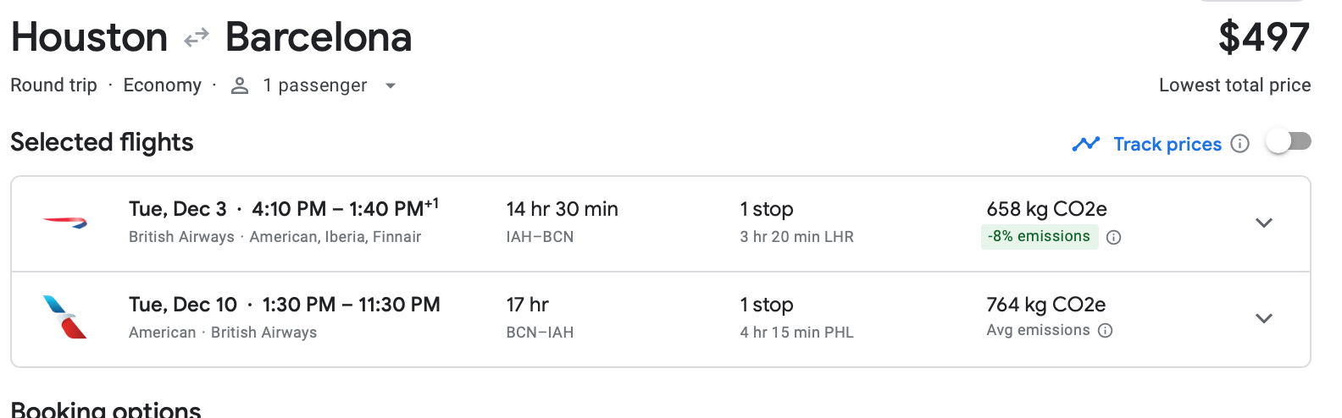Viewport: 1342px width, 418px height.
Task: Click the round-trip arrows icon between cities
Action: (x=197, y=38)
